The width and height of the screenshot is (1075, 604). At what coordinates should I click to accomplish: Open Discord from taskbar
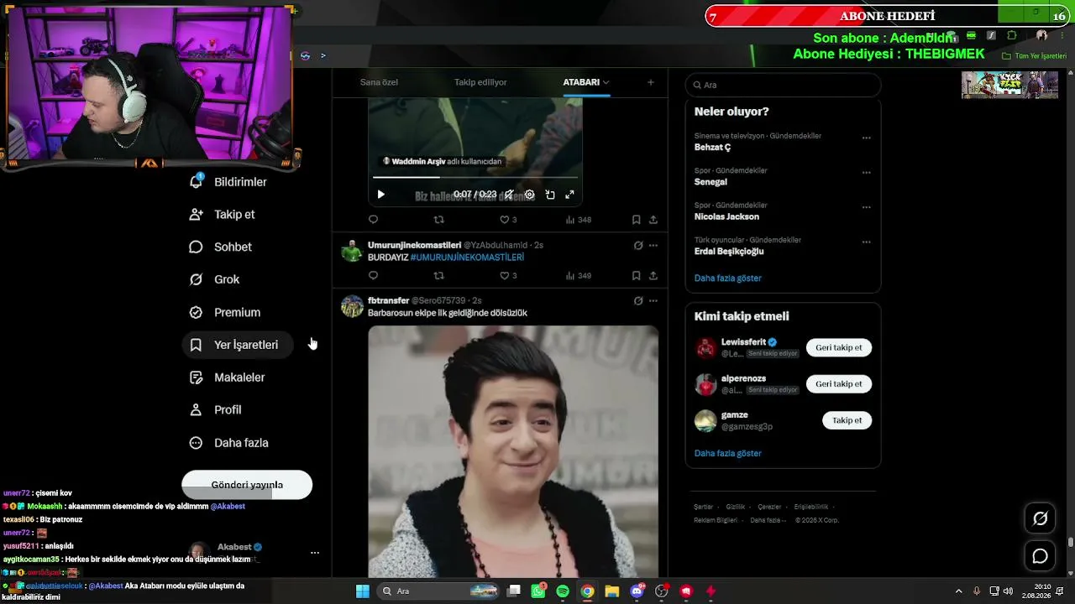[637, 591]
